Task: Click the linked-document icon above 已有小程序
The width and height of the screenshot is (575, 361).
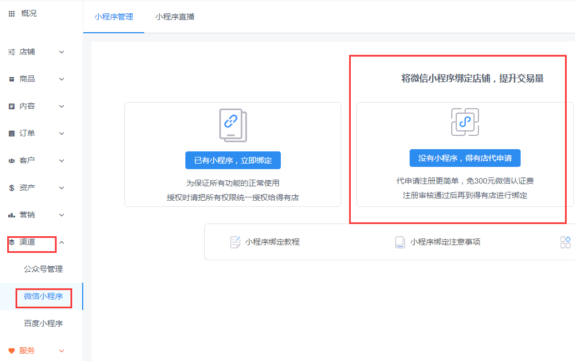Action: click(233, 125)
